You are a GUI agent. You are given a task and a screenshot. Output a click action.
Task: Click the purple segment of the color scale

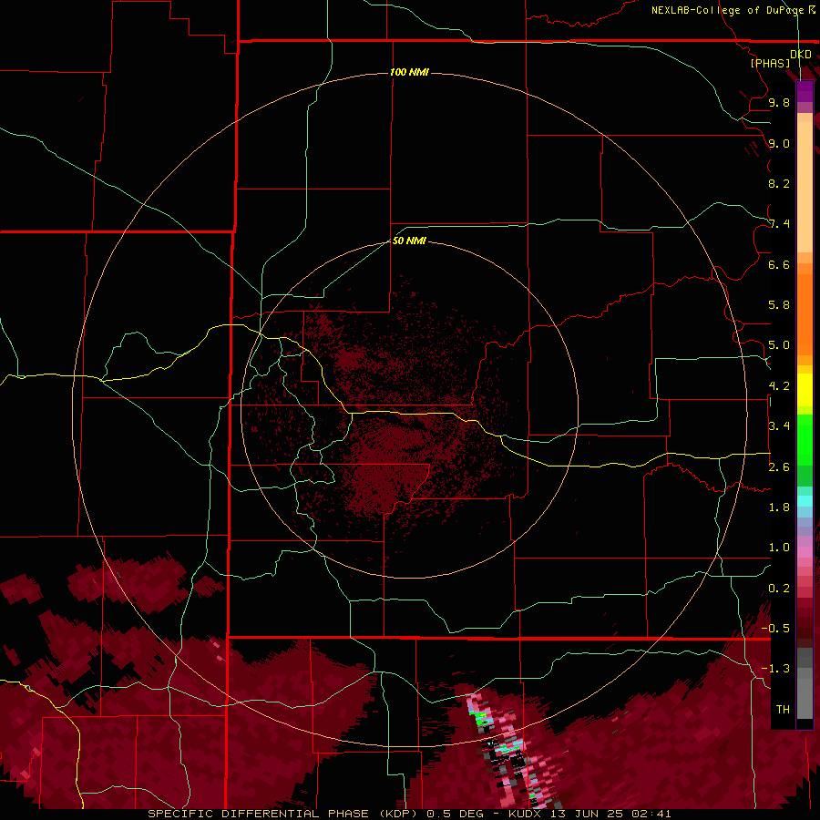(805, 91)
